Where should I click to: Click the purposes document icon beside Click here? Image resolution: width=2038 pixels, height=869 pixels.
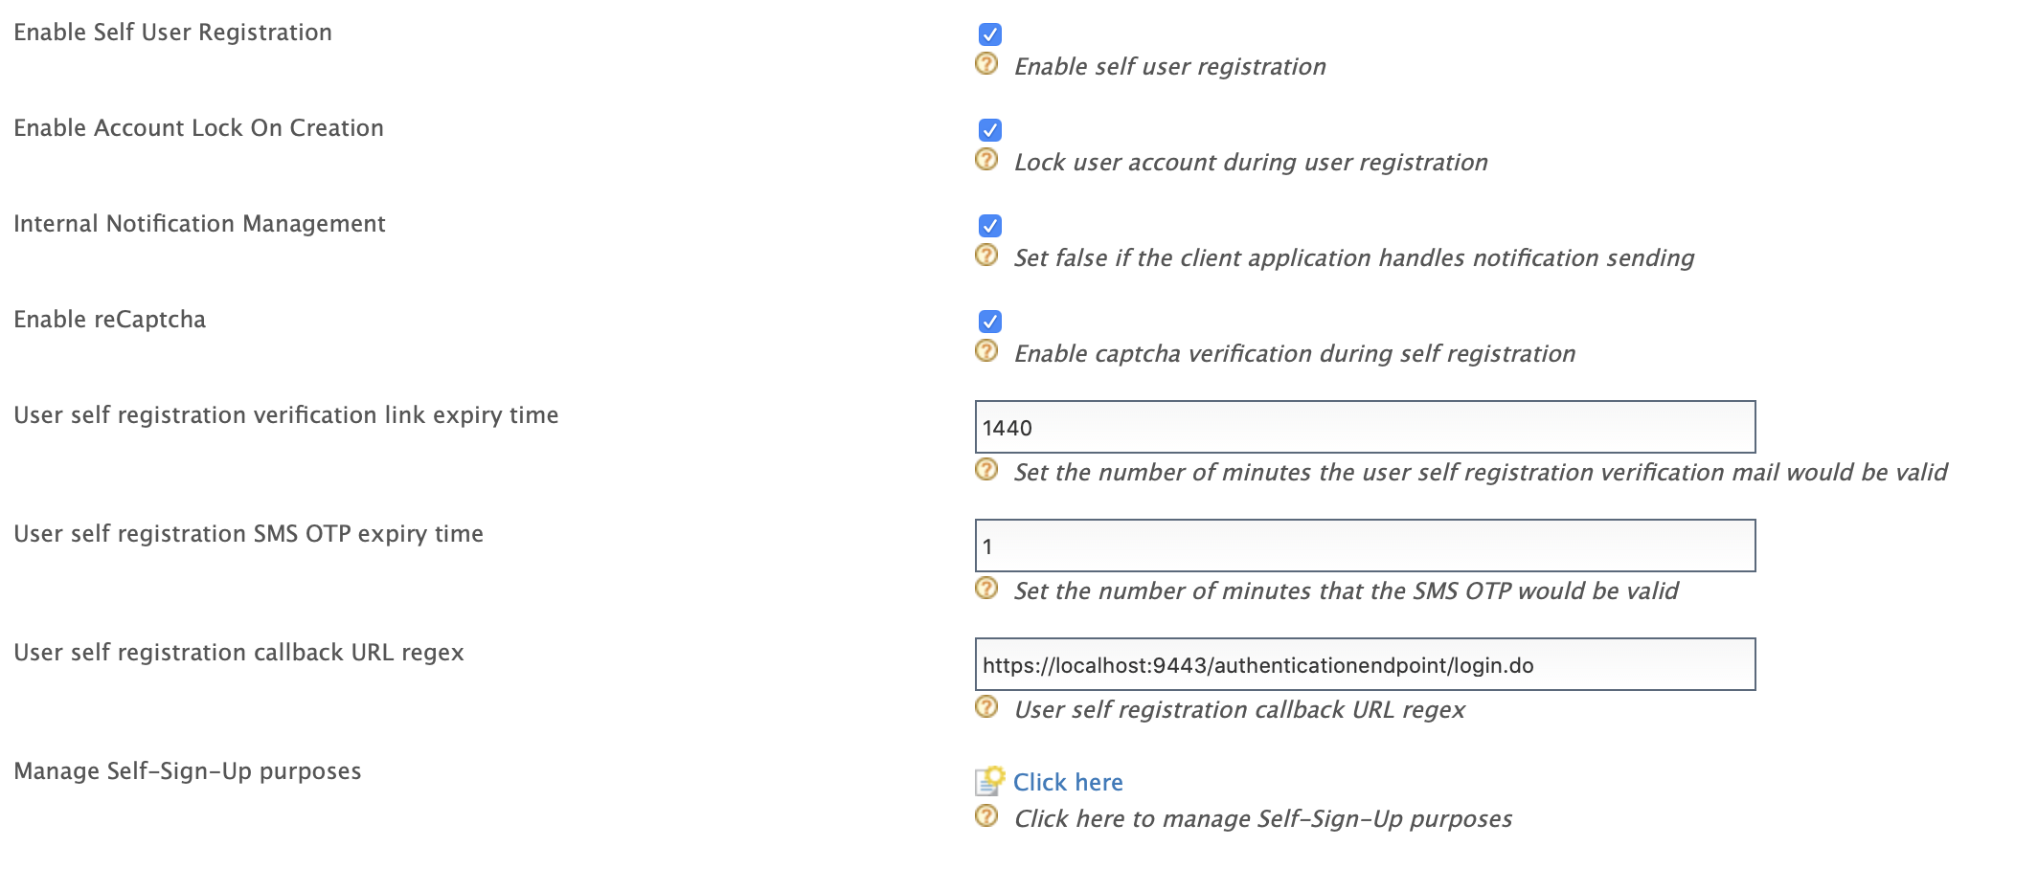[985, 780]
